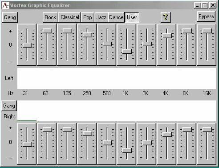Click the 1K frequency label
Image resolution: width=219 pixels, height=168 pixels.
pos(126,93)
